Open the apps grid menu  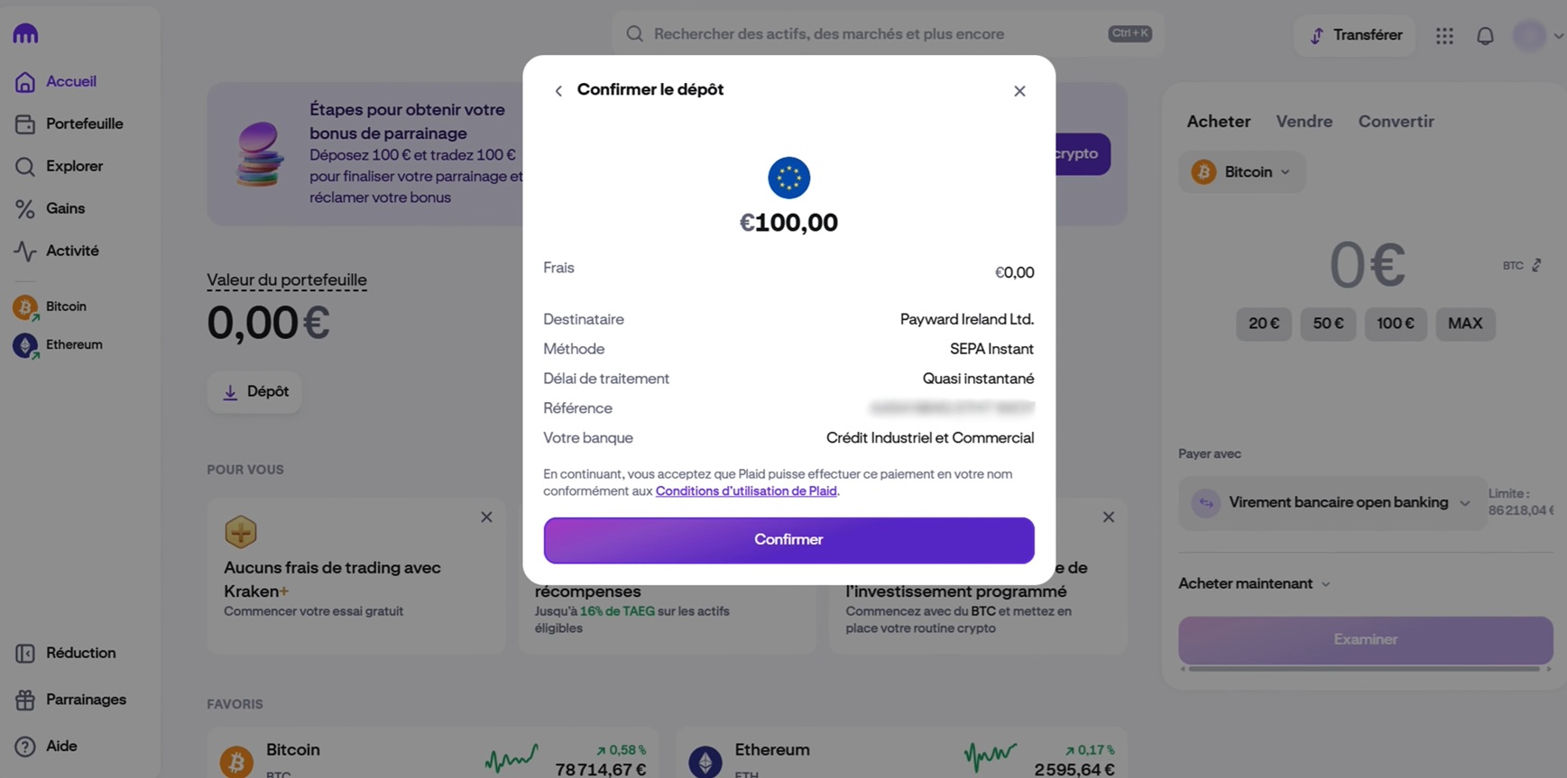pyautogui.click(x=1444, y=36)
